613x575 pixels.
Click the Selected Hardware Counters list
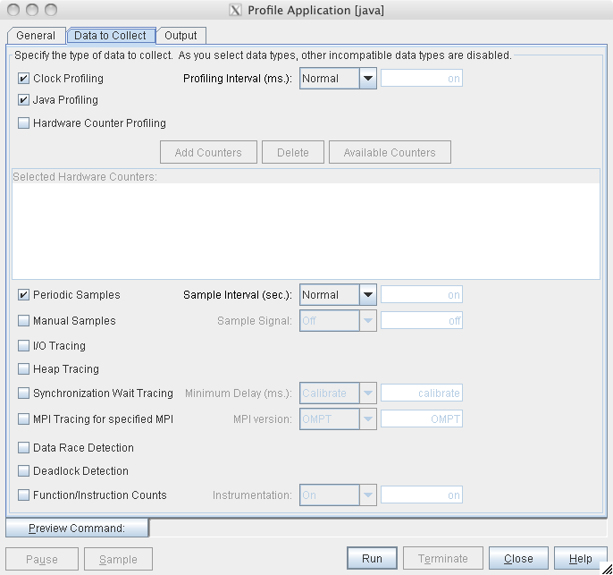[306, 231]
